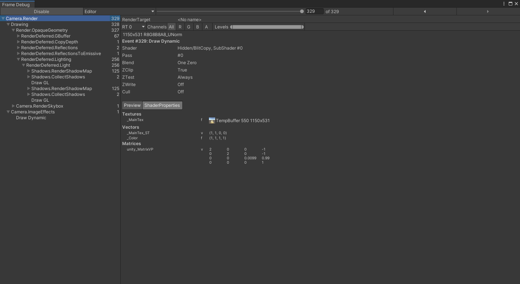Click the Event #329: Draw Dynamic heading
520x284 pixels.
pos(151,41)
